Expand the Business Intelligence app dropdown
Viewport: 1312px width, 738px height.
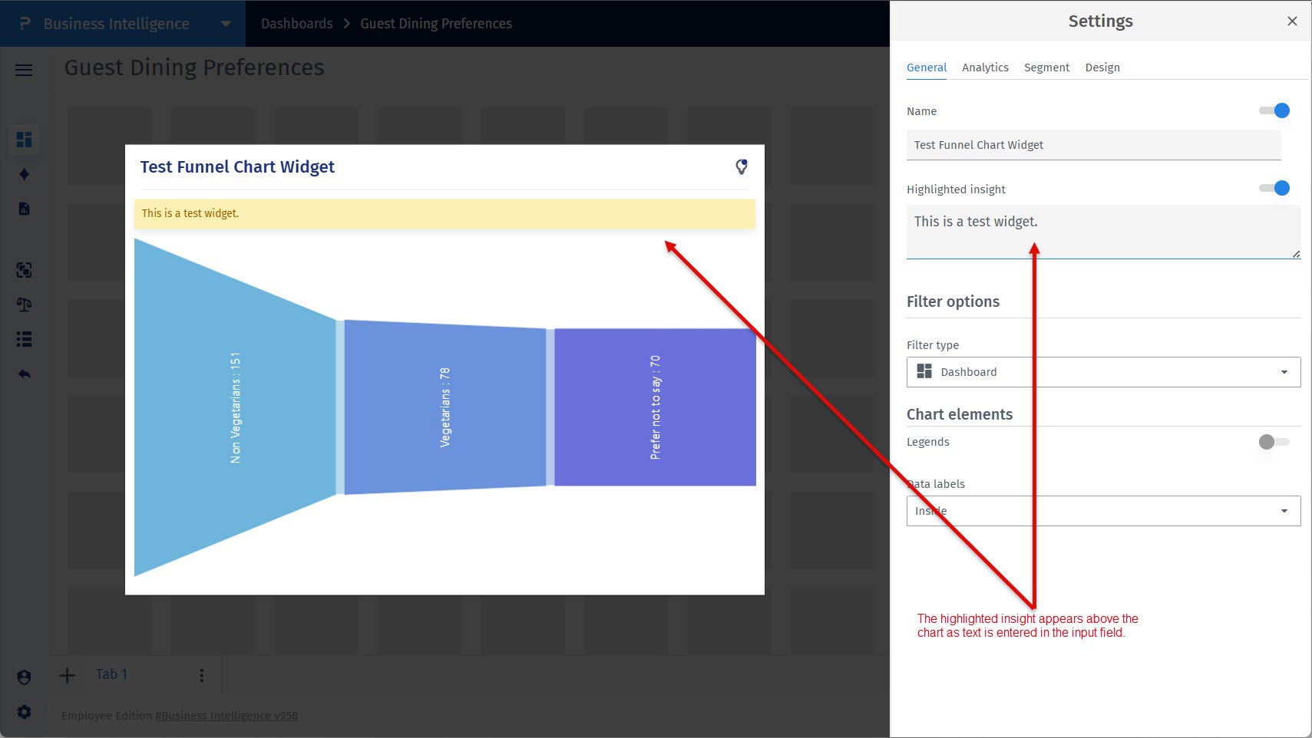pyautogui.click(x=226, y=24)
